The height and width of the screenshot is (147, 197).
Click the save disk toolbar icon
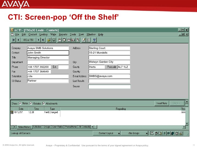coord(54,40)
